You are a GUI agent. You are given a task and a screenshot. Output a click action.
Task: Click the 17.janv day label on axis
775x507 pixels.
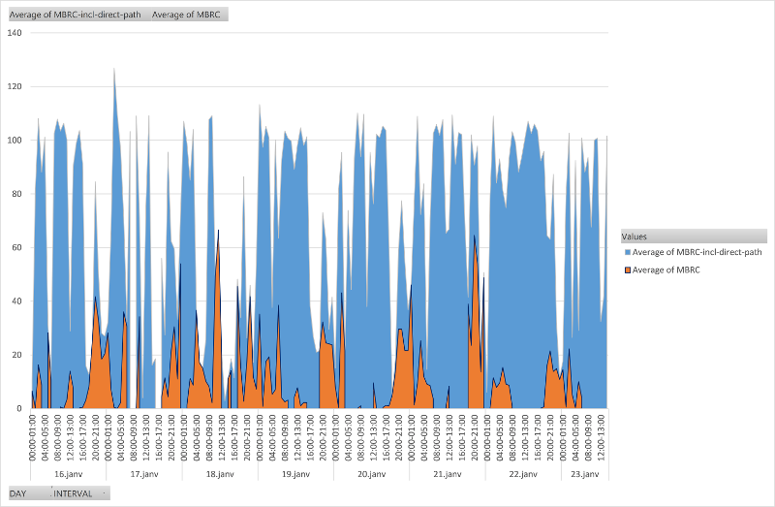(x=143, y=474)
